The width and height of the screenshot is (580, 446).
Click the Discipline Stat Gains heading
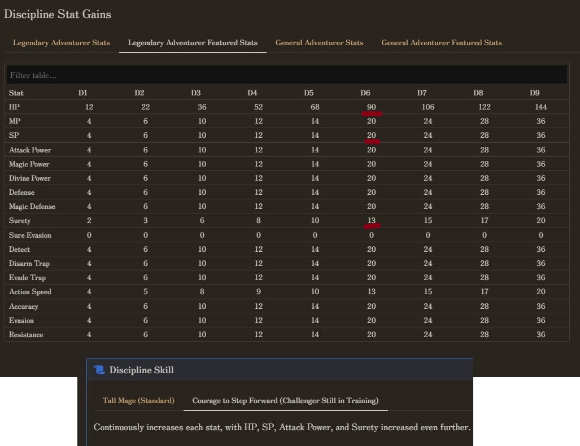coord(58,14)
